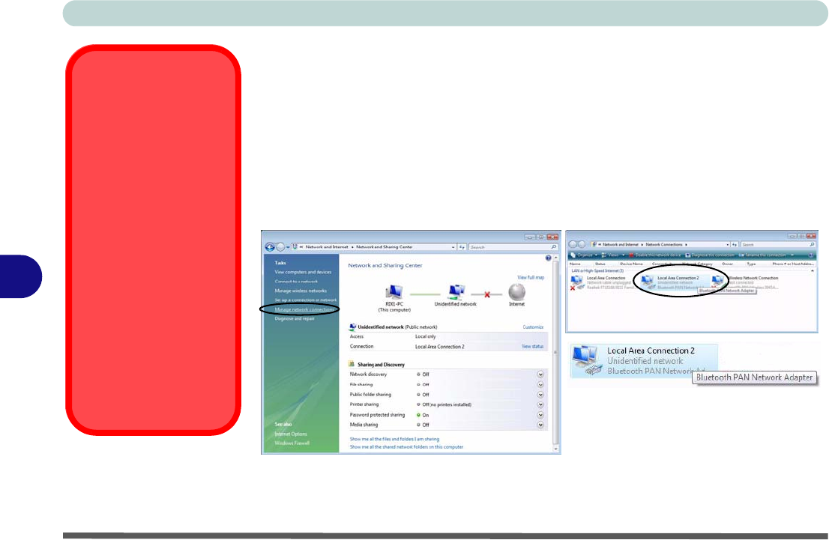Expand Media sharing settings

[540, 425]
